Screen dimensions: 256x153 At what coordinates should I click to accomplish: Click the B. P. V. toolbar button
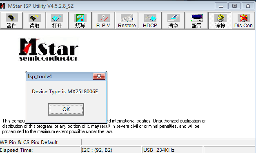click(x=104, y=20)
